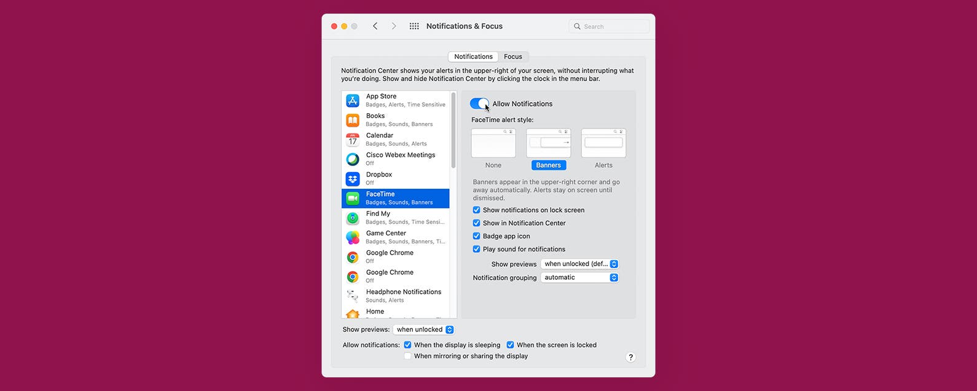Select the FaceTime row

click(396, 198)
